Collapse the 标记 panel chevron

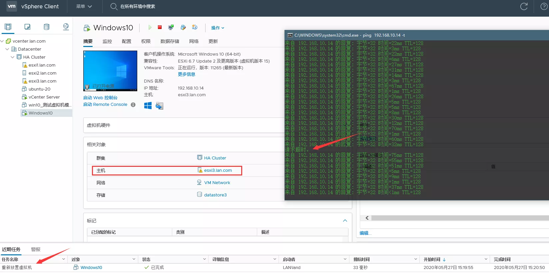point(345,221)
